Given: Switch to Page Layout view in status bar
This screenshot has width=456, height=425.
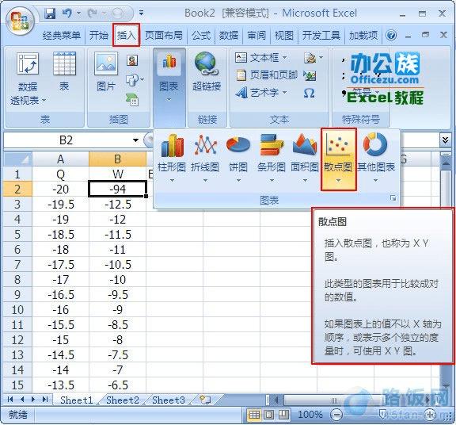Looking at the screenshot, I should 268,415.
